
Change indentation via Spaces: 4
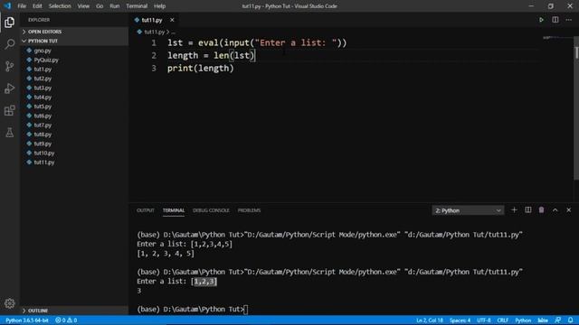point(460,320)
